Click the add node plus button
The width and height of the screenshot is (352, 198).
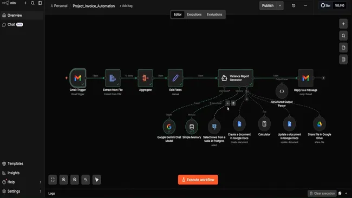tap(343, 24)
